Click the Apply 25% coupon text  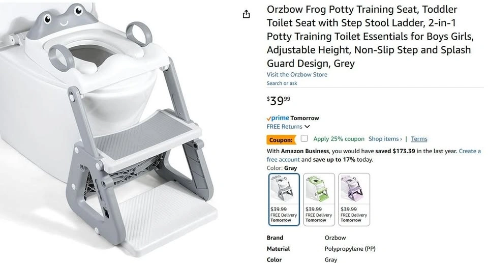coord(339,139)
